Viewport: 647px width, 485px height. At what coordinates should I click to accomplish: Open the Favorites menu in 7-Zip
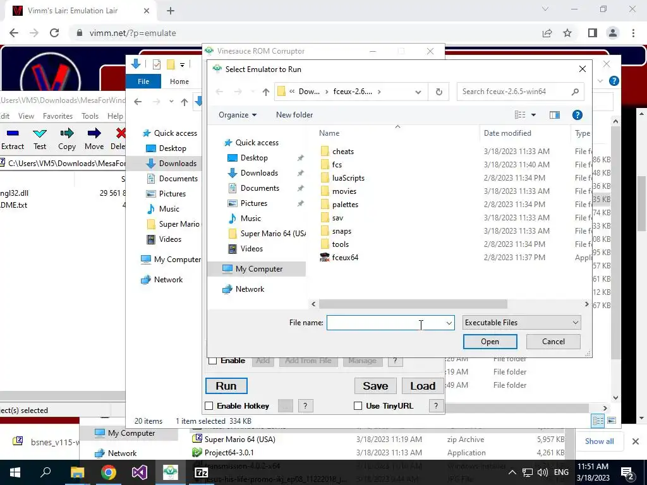tap(57, 116)
